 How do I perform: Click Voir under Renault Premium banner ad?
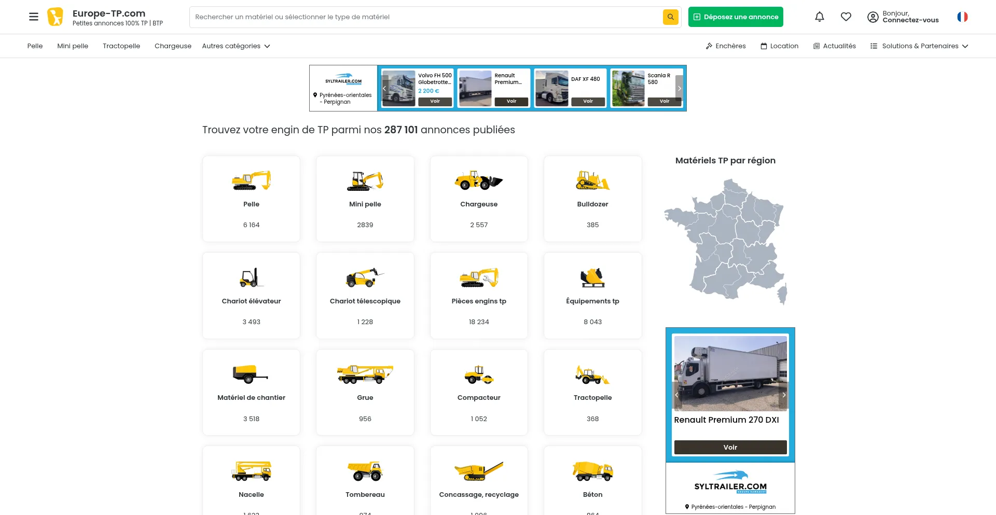[x=511, y=102]
